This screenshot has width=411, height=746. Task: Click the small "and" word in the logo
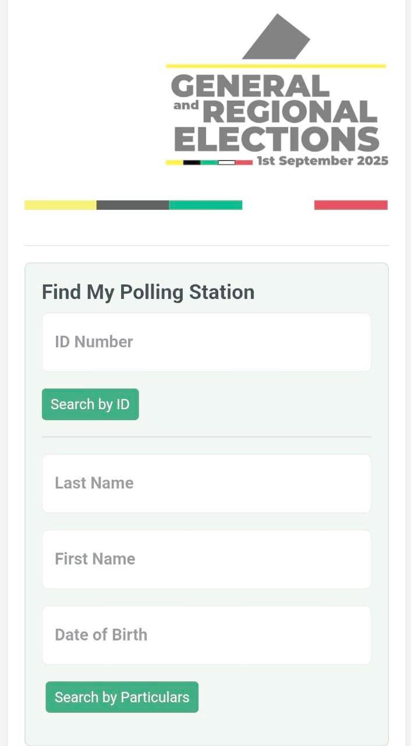[x=186, y=105]
